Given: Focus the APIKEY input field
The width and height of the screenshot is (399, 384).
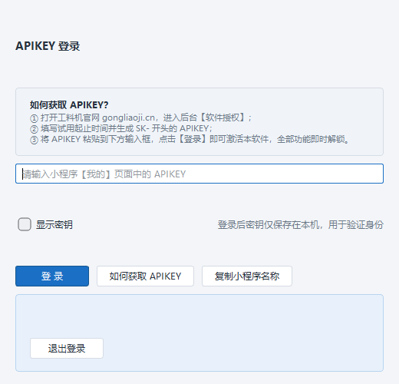Looking at the screenshot, I should point(199,174).
